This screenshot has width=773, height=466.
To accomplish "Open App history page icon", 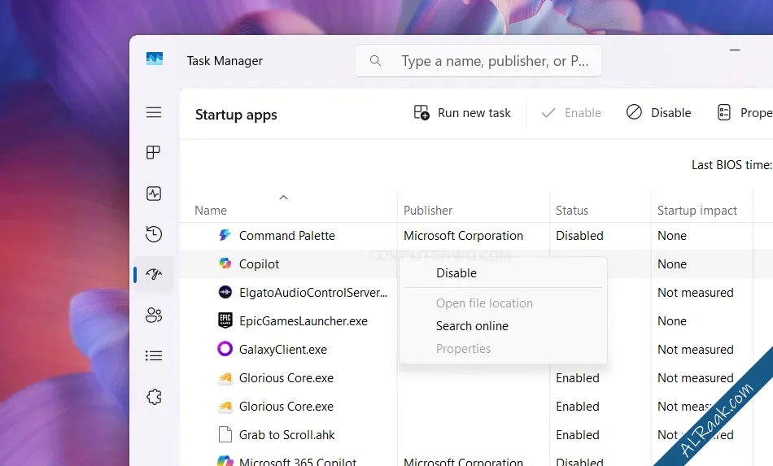I will (x=154, y=234).
